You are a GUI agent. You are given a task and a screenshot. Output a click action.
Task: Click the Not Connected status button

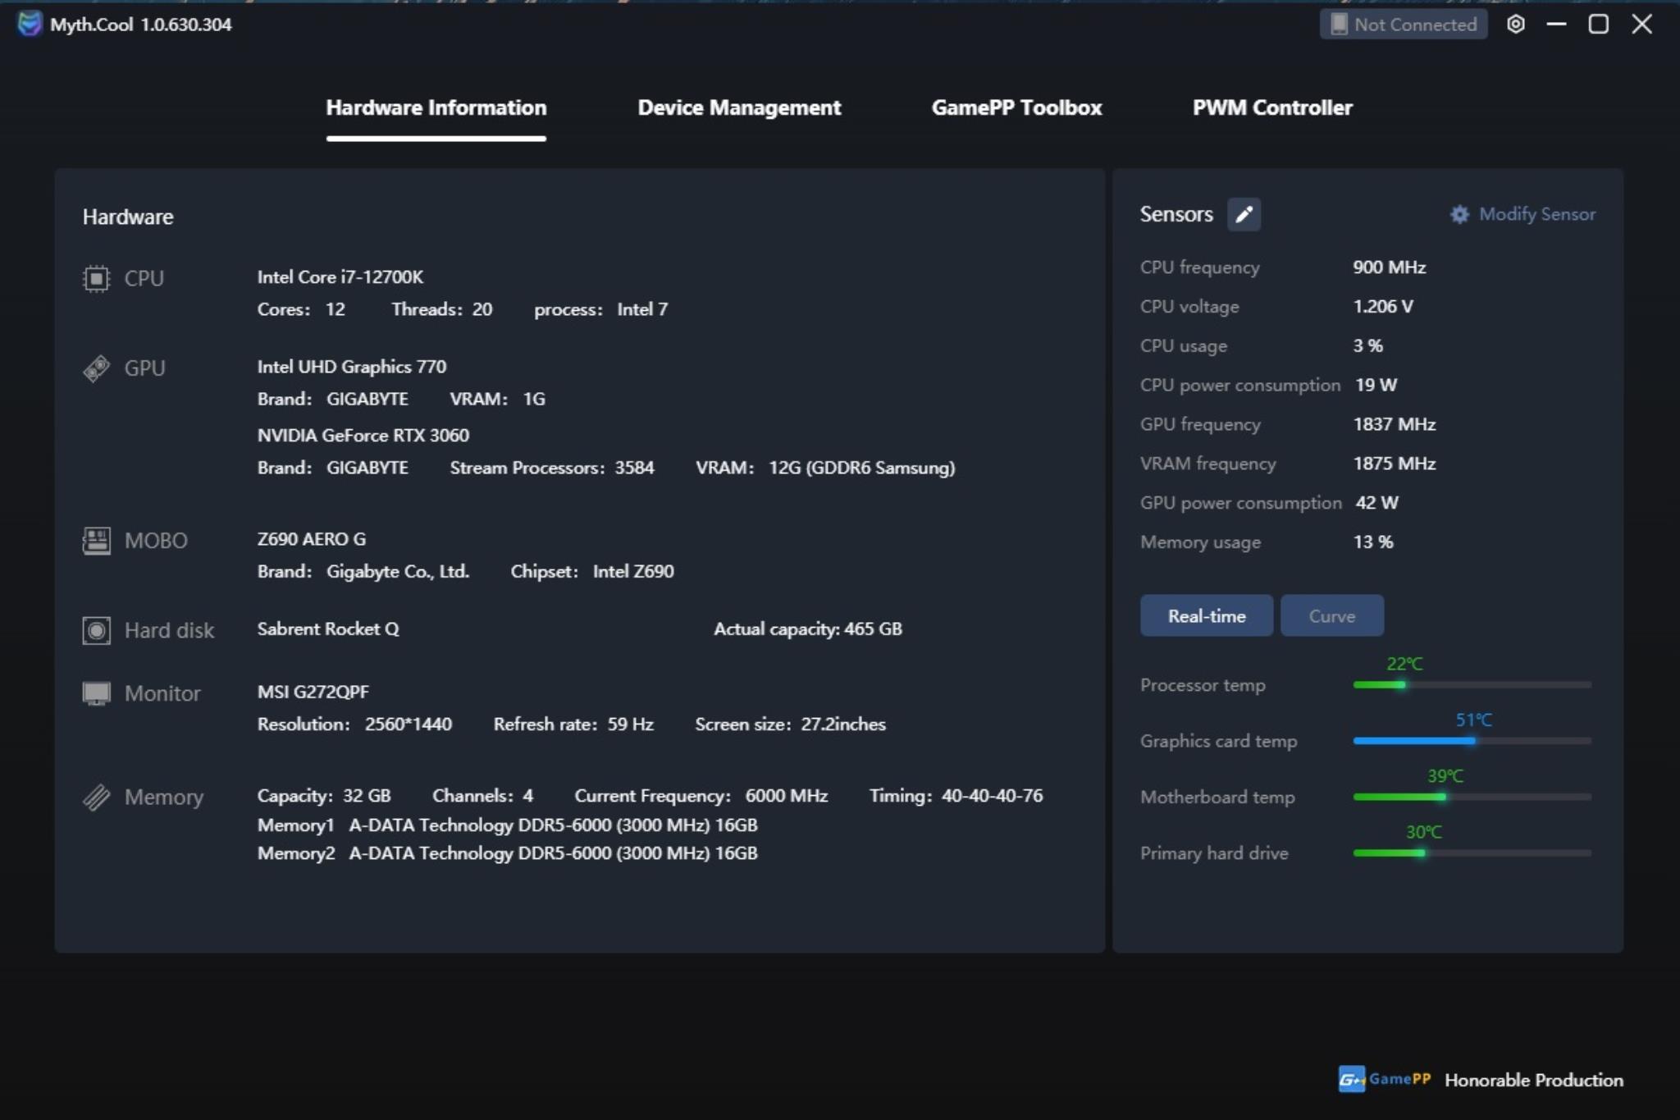(1404, 25)
